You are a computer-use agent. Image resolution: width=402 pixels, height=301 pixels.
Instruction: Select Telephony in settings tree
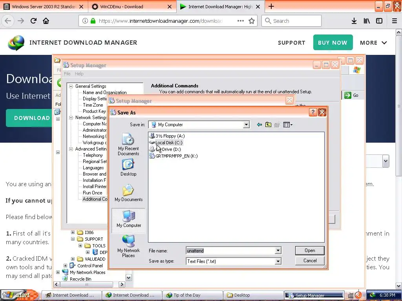point(93,155)
